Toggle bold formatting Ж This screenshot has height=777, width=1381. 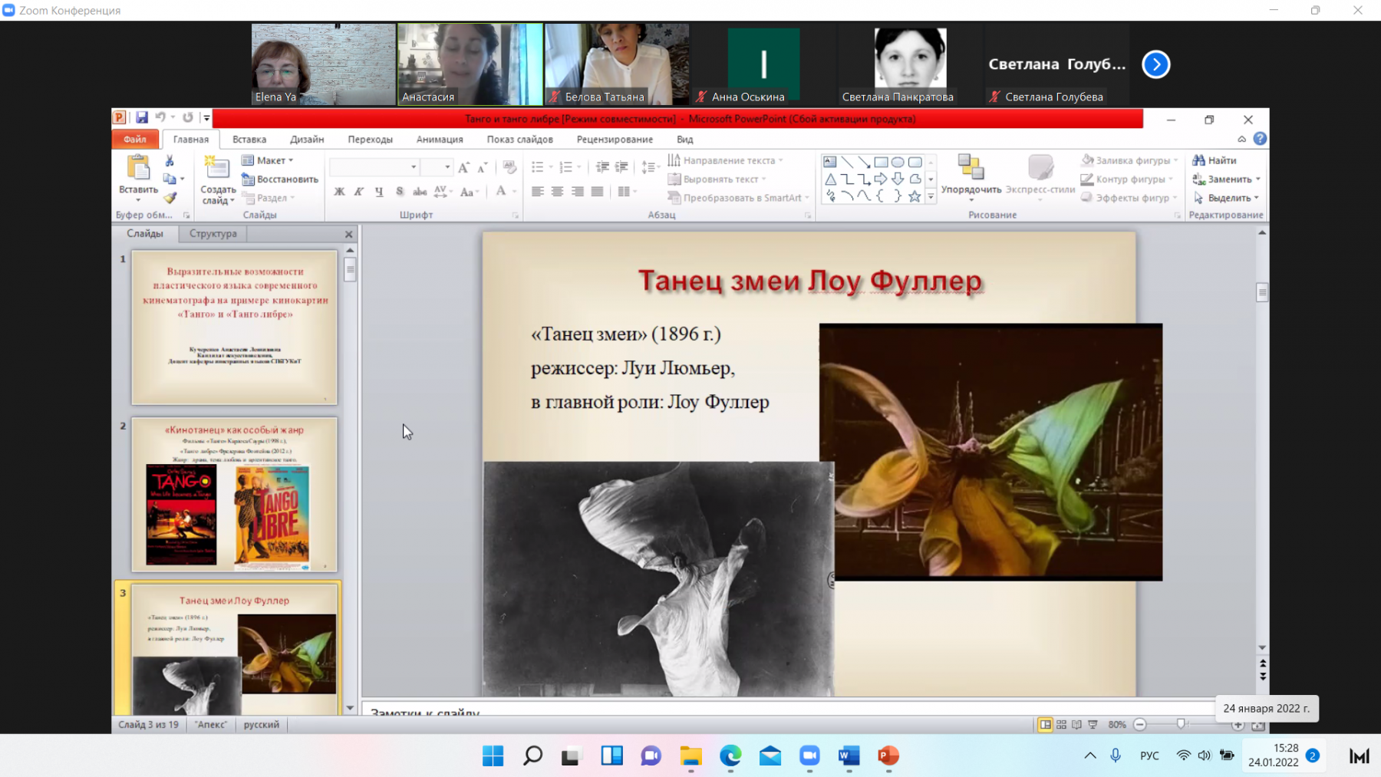point(339,192)
